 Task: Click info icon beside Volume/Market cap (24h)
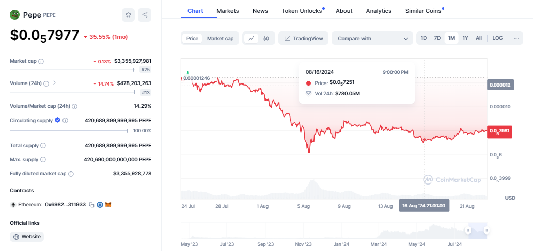click(74, 106)
